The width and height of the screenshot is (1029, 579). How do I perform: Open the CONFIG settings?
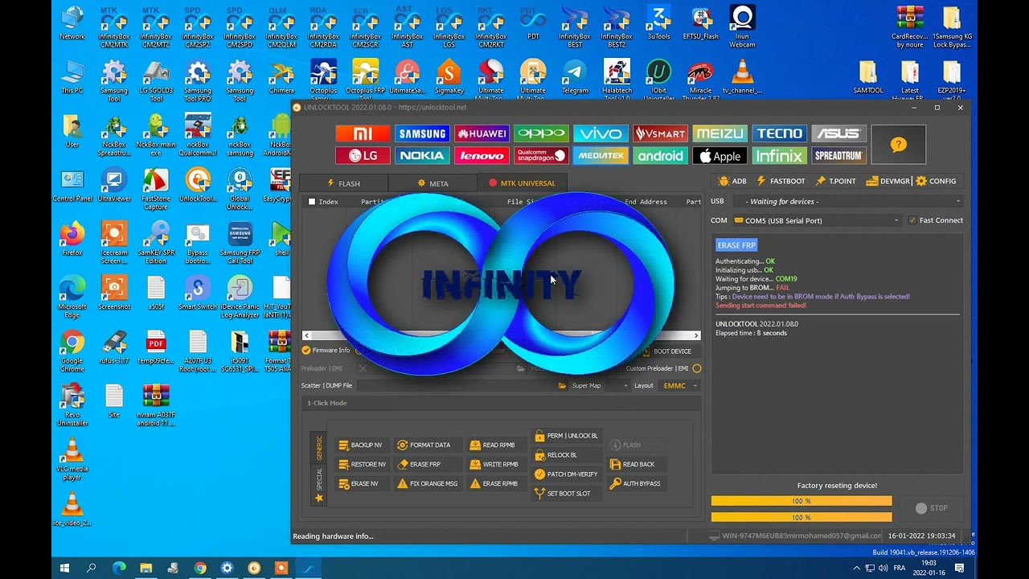point(936,181)
